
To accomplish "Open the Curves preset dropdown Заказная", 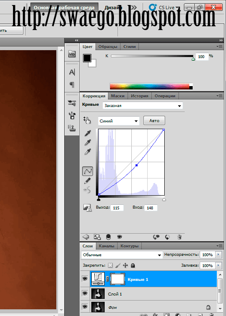I will click(143, 106).
